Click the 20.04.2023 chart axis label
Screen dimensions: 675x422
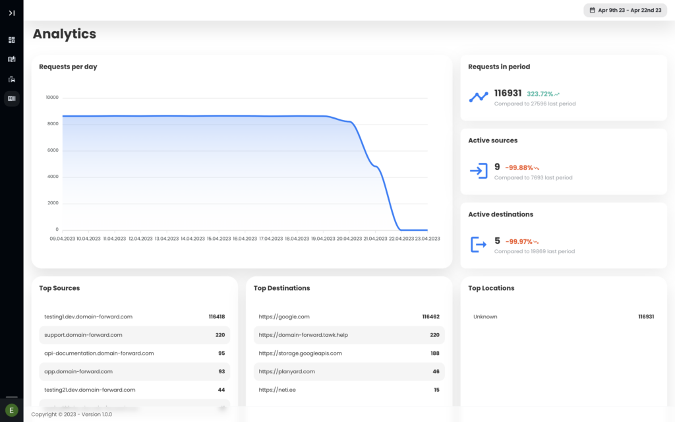click(x=349, y=239)
